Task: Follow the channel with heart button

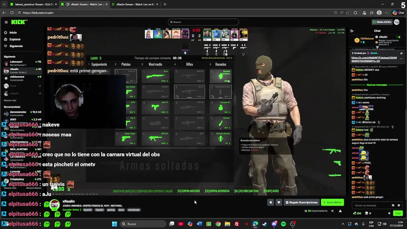Action: pos(279,202)
